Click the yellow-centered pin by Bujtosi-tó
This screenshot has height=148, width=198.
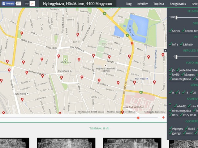[x=132, y=43]
